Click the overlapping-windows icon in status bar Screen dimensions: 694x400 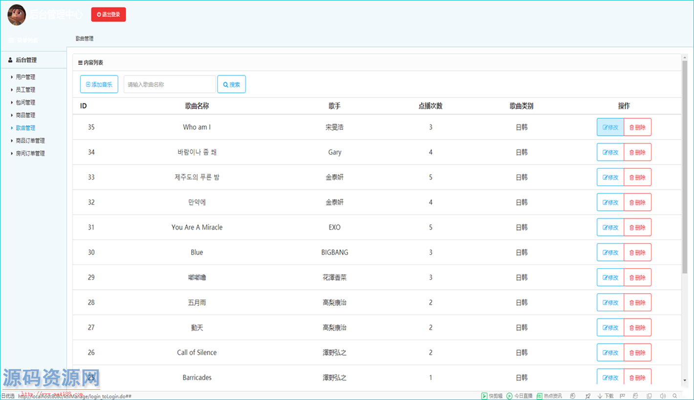650,396
